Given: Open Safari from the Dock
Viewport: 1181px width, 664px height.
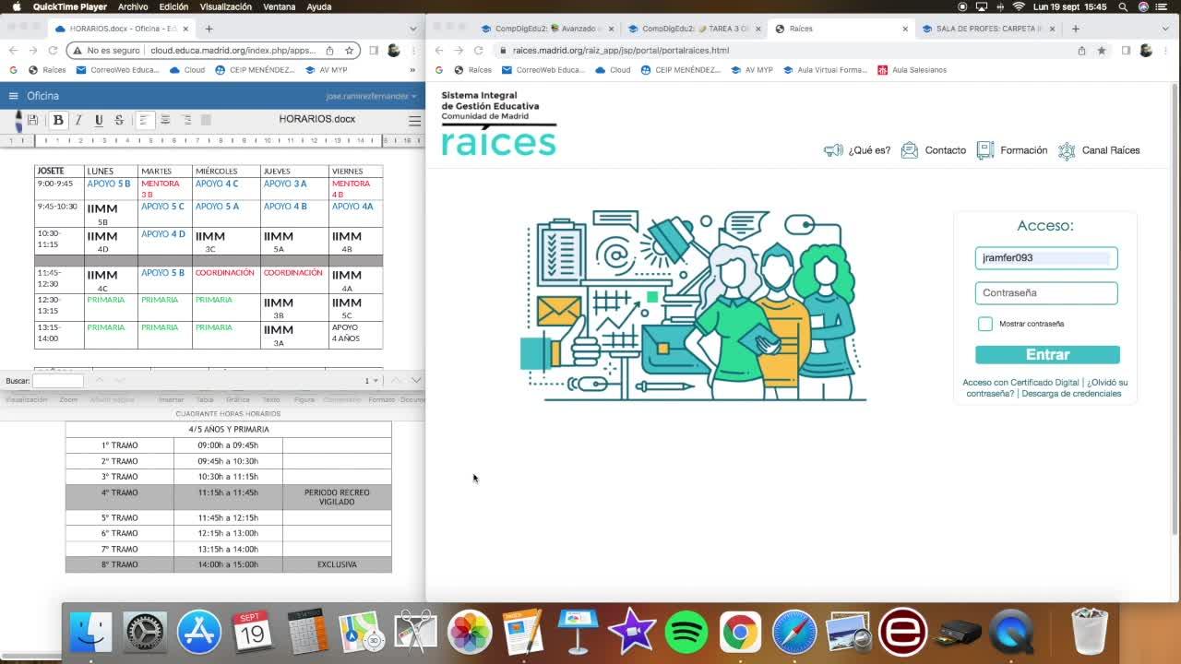Looking at the screenshot, I should pos(793,633).
